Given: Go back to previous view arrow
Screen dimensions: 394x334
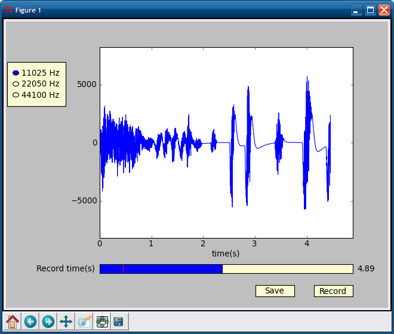Looking at the screenshot, I should click(30, 321).
